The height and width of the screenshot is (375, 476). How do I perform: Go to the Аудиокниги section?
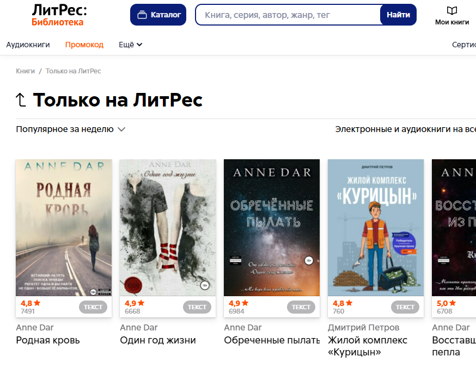(x=28, y=45)
